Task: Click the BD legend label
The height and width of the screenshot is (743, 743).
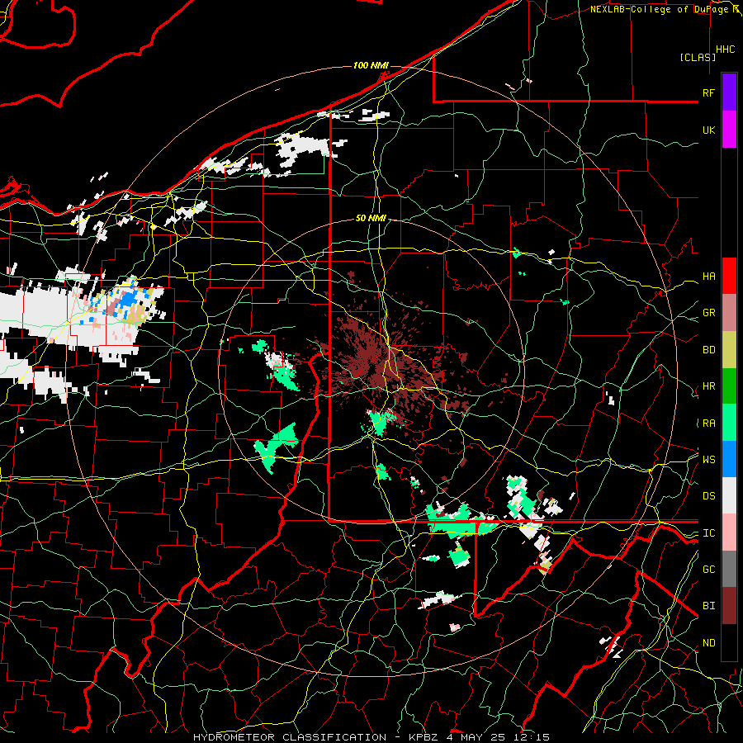Action: point(708,350)
